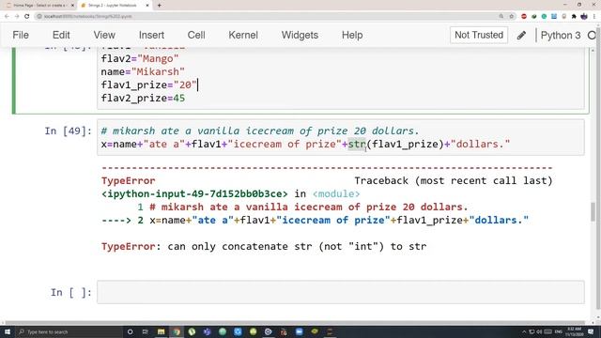601x338 pixels.
Task: Click the In [49] prompt label
Action: click(68, 131)
